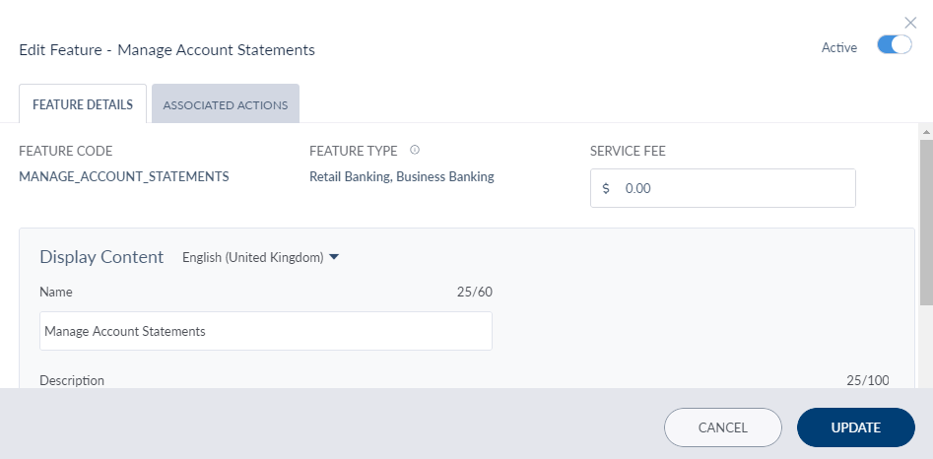
Task: Click the dollar sign in Service Fee
Action: [x=606, y=188]
